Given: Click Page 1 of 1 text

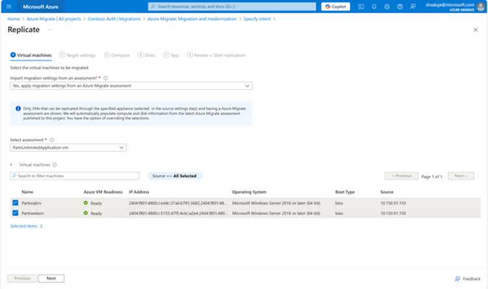Looking at the screenshot, I should [431, 176].
